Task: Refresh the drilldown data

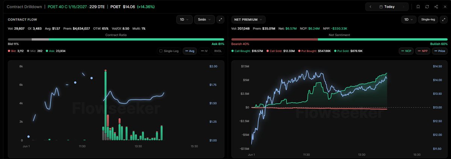Action: (427, 7)
